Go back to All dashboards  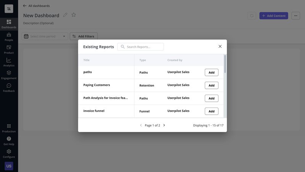(36, 6)
